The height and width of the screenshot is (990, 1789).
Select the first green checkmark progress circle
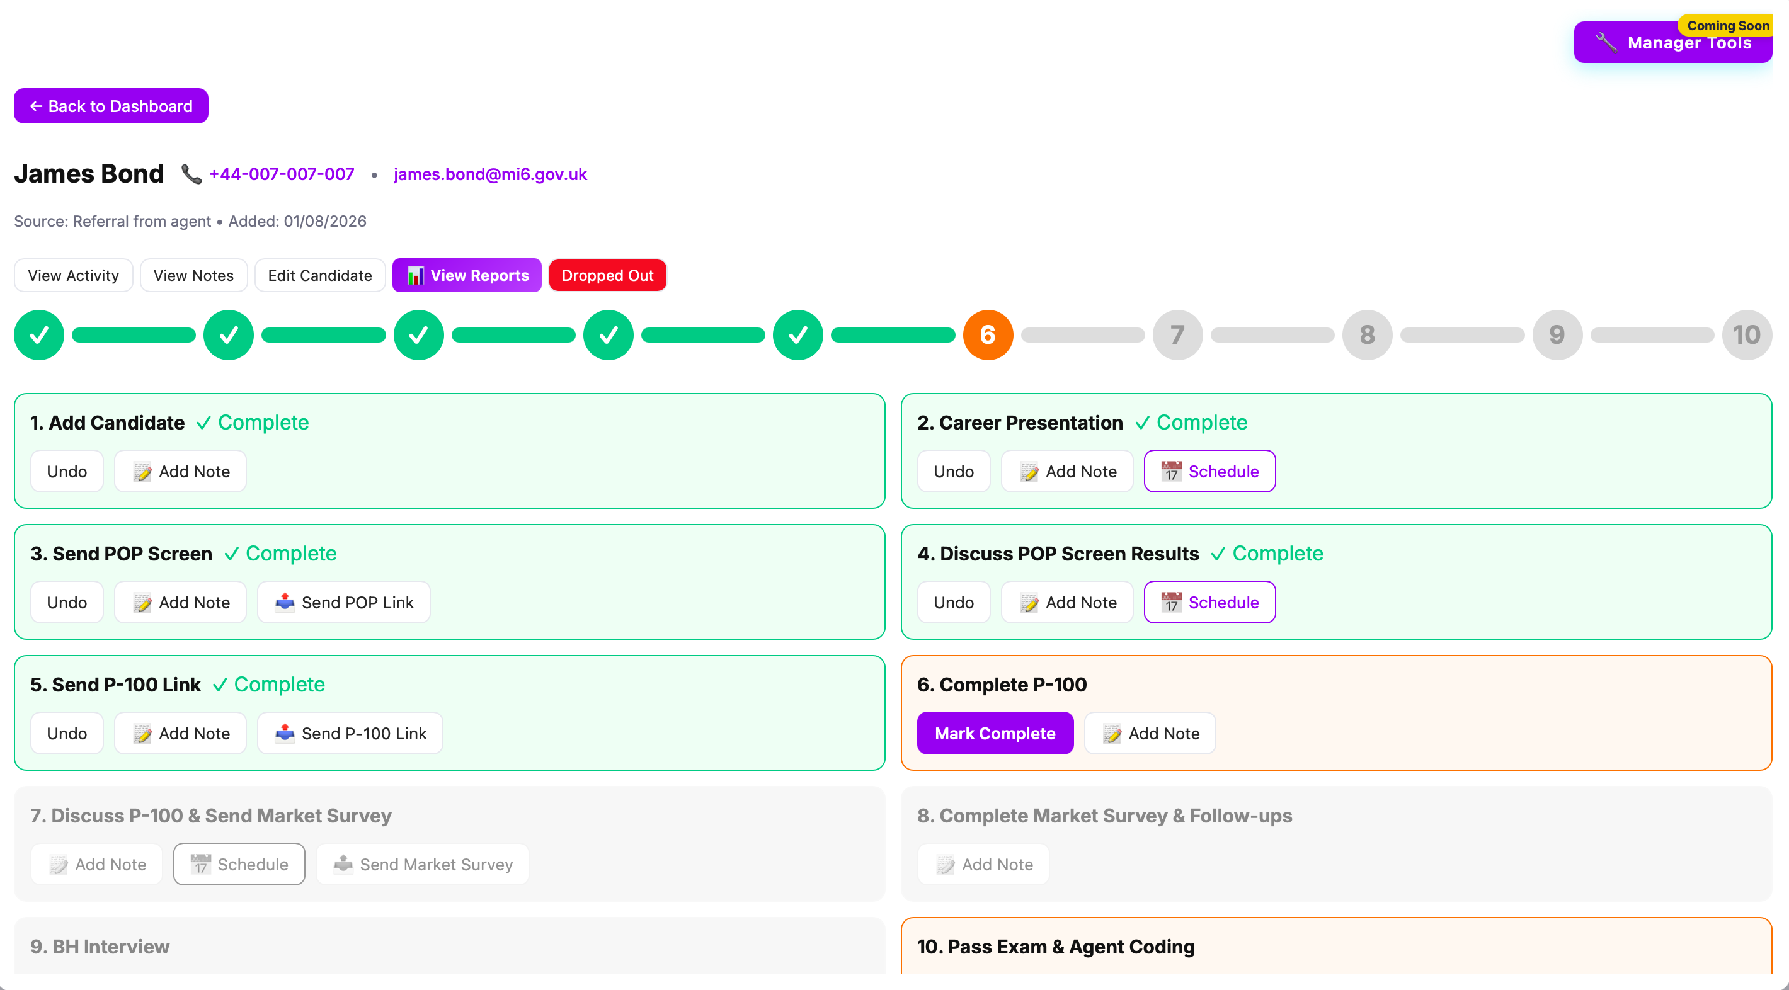coord(39,334)
